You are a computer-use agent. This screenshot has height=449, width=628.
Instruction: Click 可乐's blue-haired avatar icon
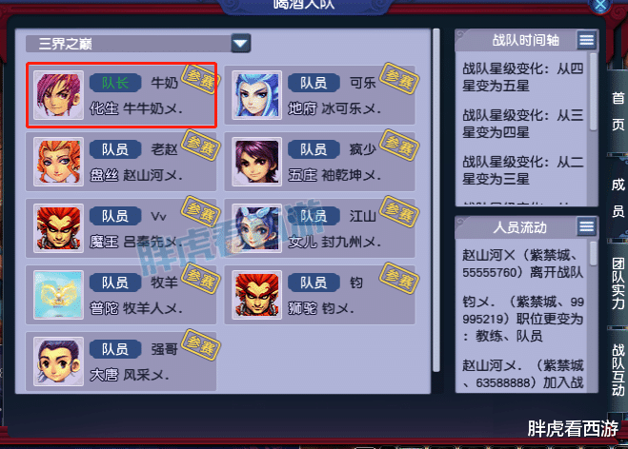pos(257,95)
